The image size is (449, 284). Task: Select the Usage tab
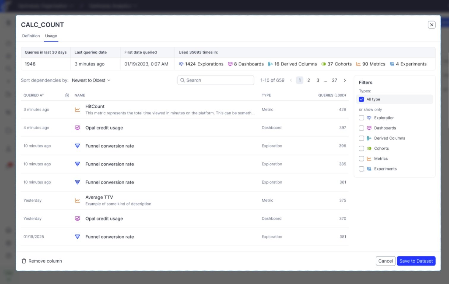click(51, 36)
